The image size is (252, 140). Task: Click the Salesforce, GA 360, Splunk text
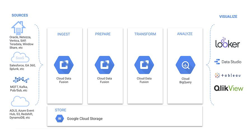pyautogui.click(x=22, y=67)
